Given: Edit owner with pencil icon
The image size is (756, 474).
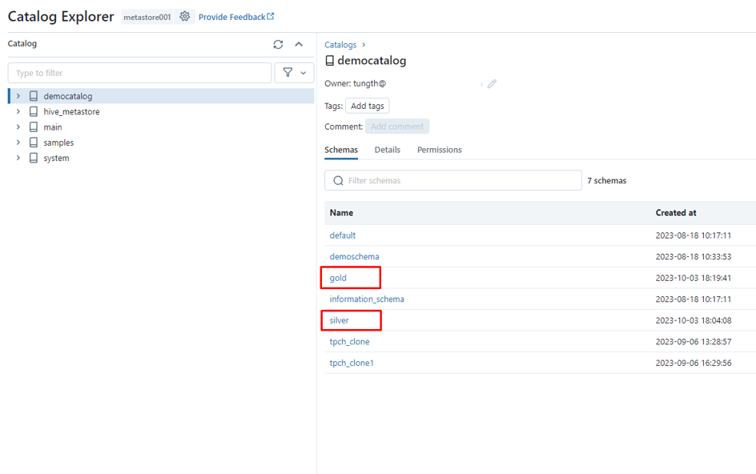Looking at the screenshot, I should 492,83.
